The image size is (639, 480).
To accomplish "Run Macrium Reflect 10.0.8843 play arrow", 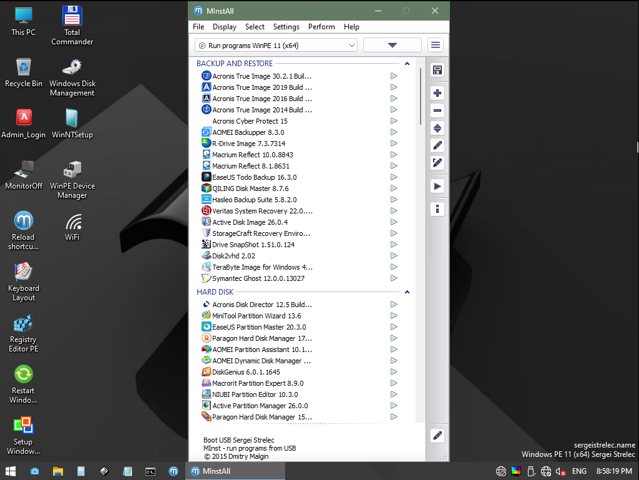I will tap(394, 154).
